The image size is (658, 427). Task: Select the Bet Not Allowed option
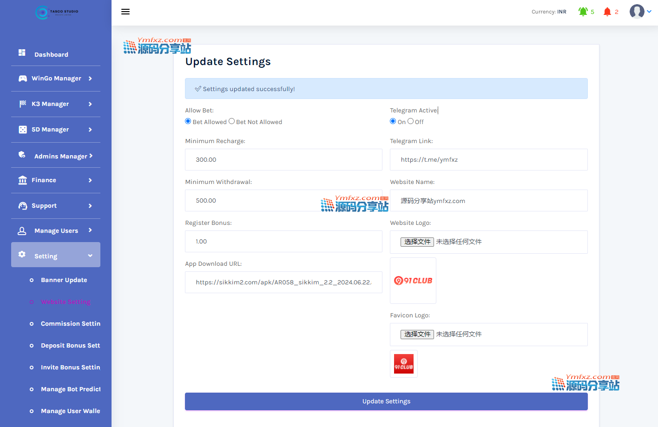pos(231,121)
